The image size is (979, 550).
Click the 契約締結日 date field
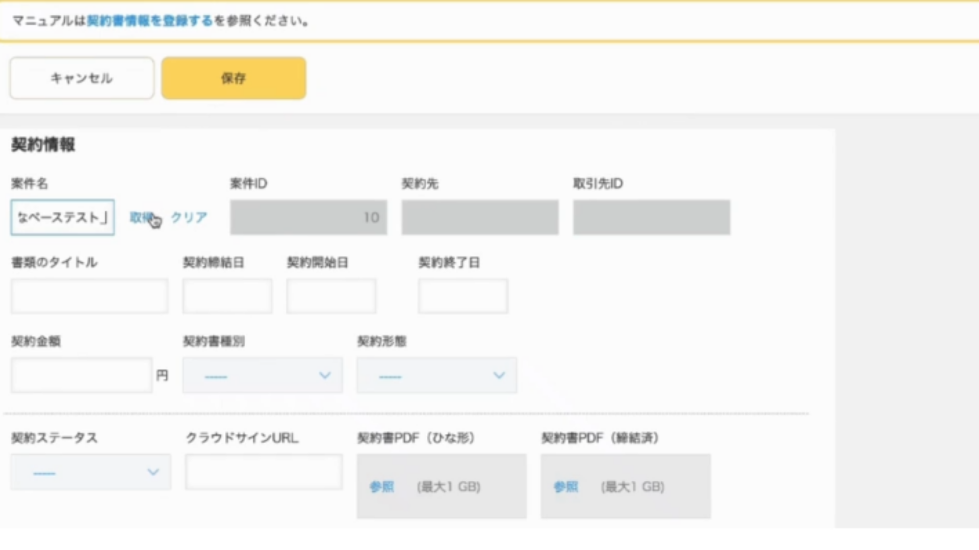pyautogui.click(x=227, y=295)
